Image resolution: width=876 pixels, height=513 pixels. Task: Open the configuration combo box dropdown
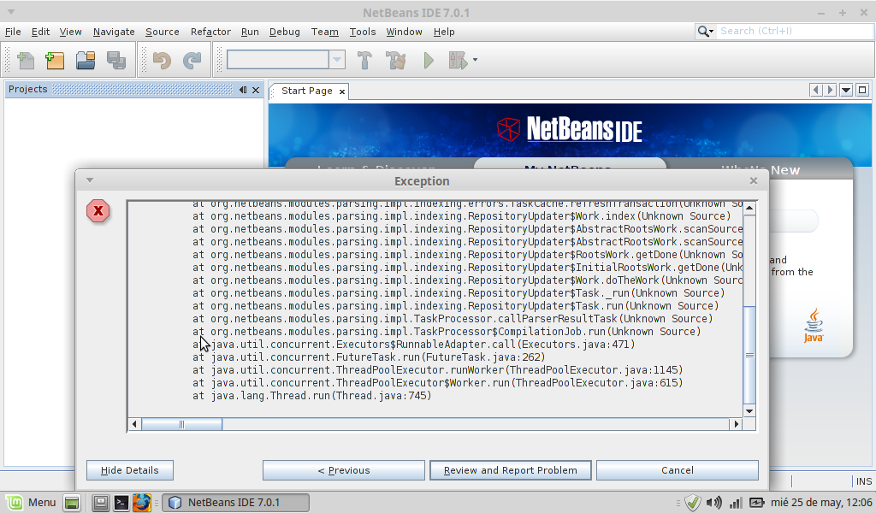pyautogui.click(x=337, y=60)
